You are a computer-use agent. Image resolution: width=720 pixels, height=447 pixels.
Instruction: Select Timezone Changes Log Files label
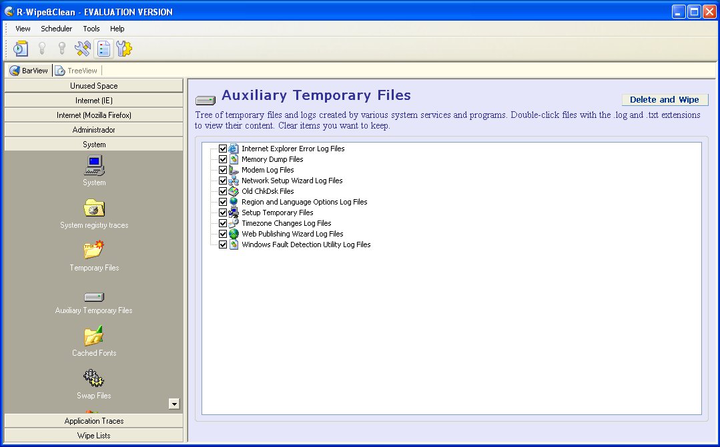[x=286, y=223]
